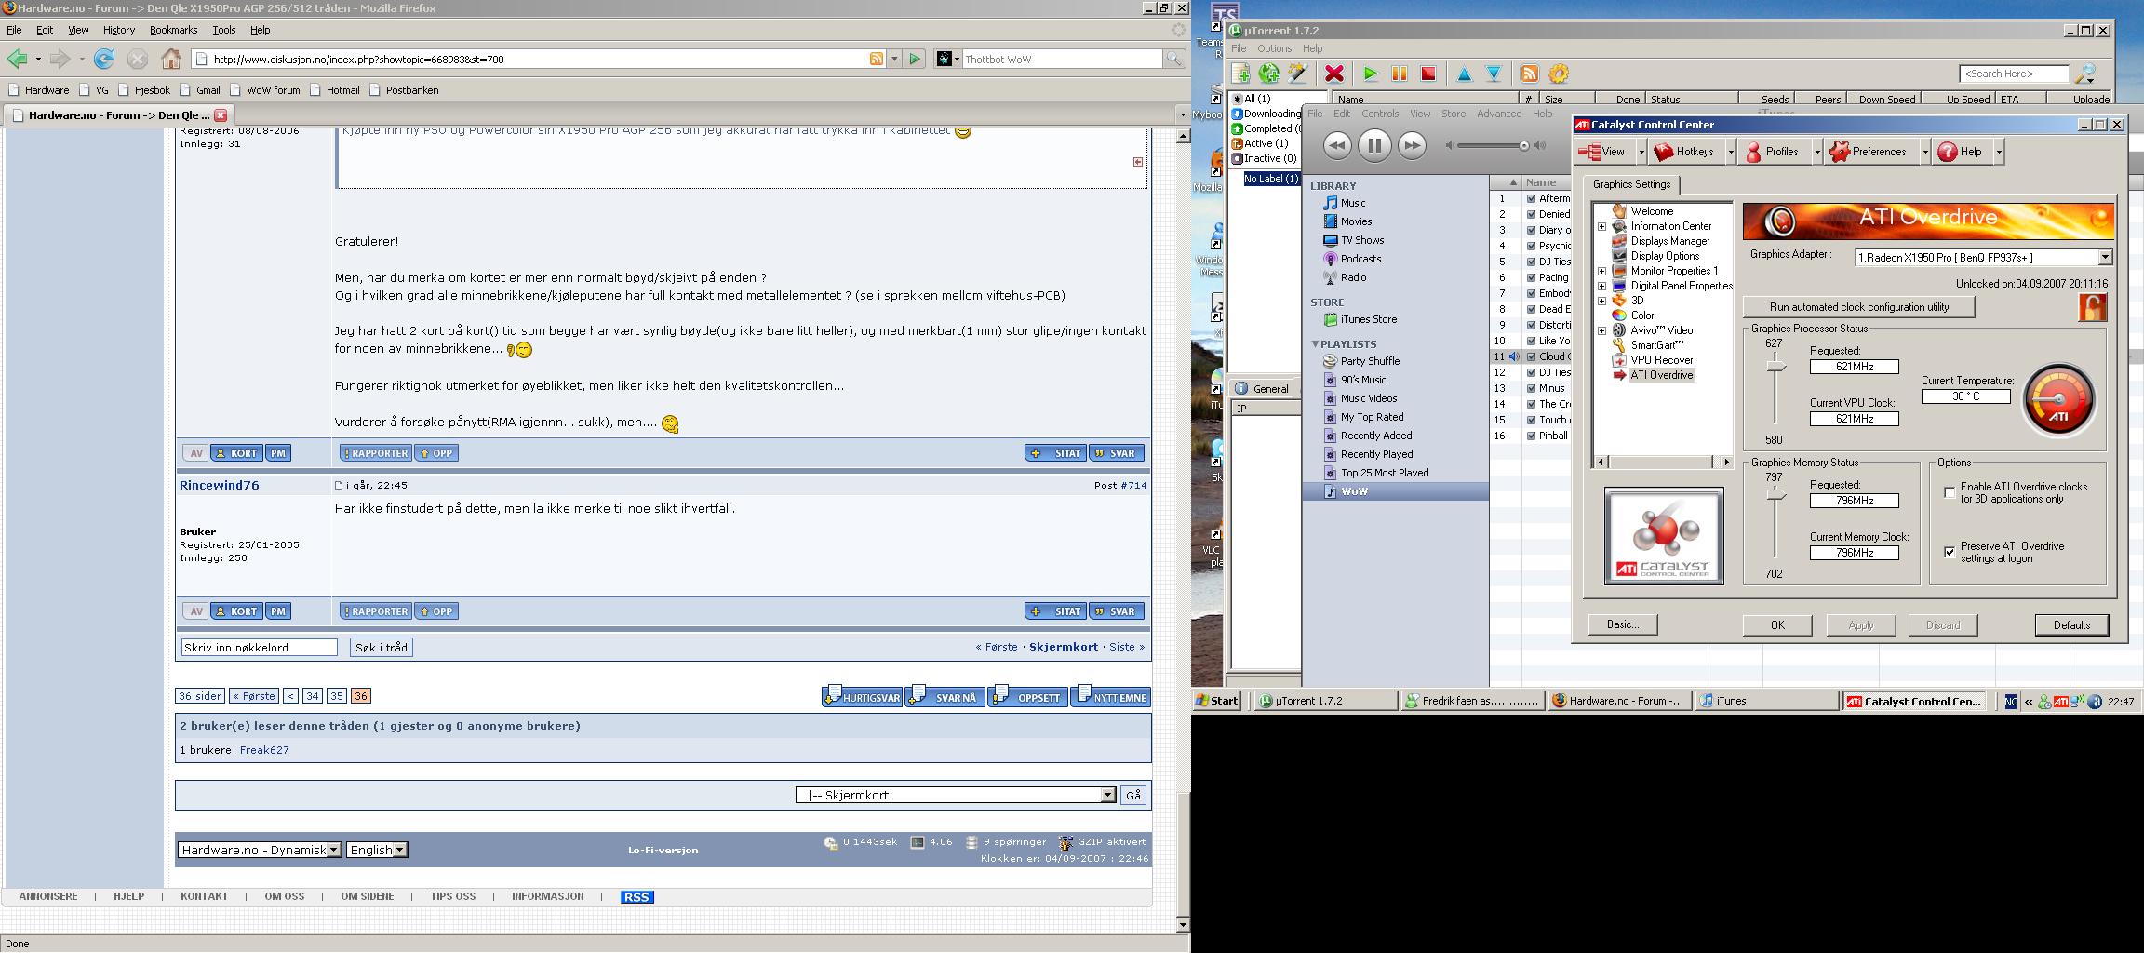Skip to next track in iTunes
This screenshot has width=2144, height=953.
coord(1412,145)
